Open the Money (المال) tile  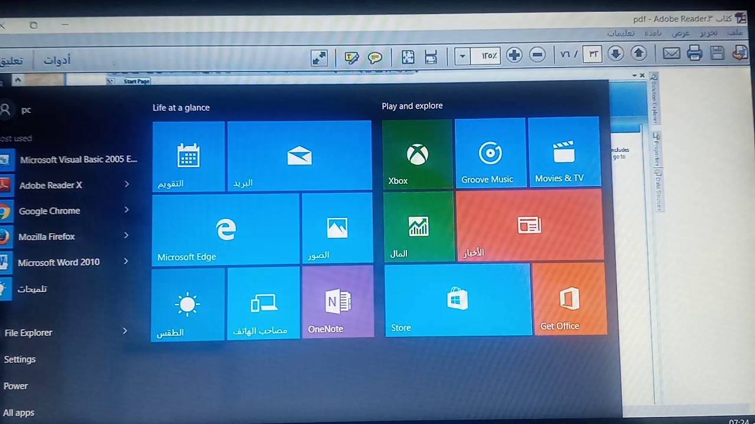418,227
